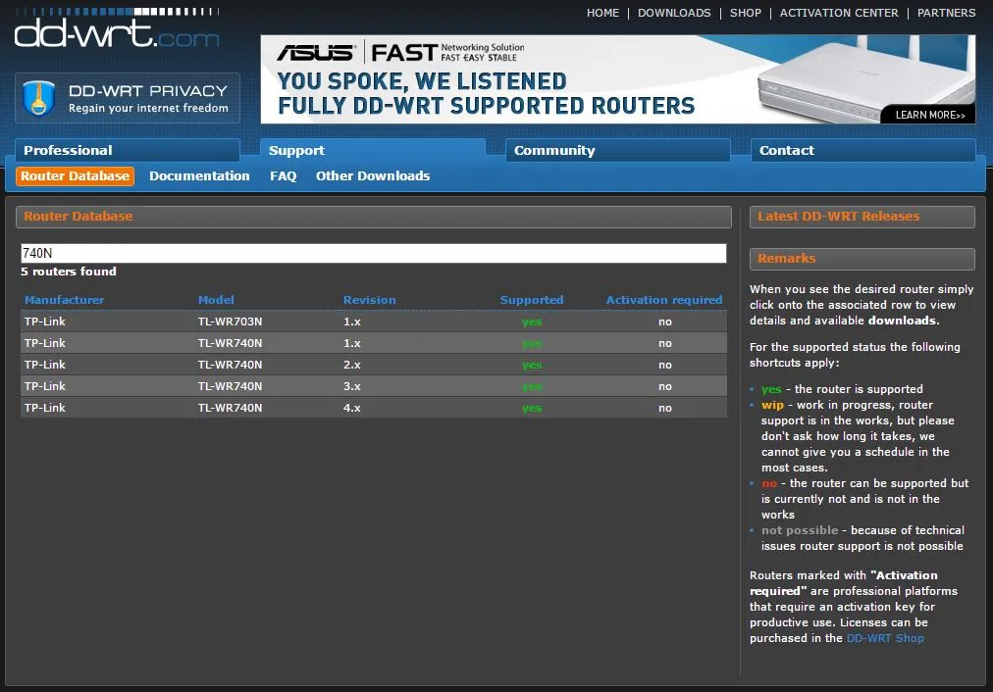This screenshot has height=692, width=993.
Task: Sort by the Model column header
Action: (216, 300)
